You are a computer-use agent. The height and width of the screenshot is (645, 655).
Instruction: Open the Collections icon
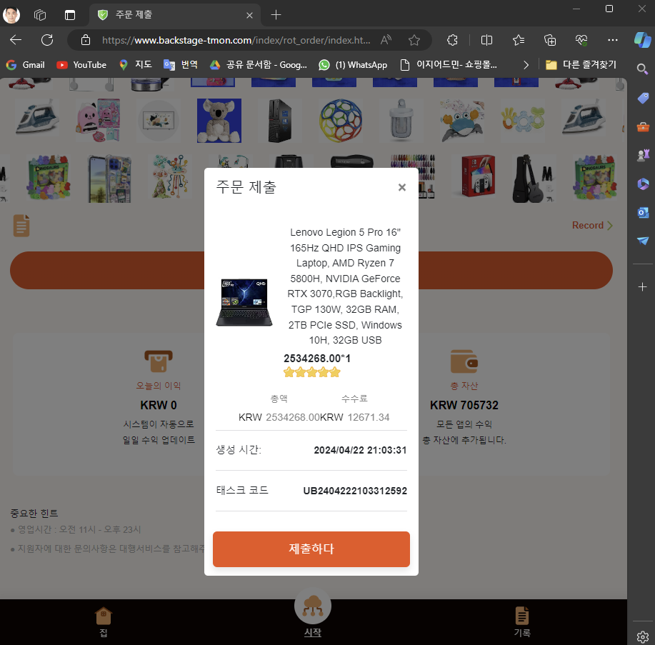point(550,40)
